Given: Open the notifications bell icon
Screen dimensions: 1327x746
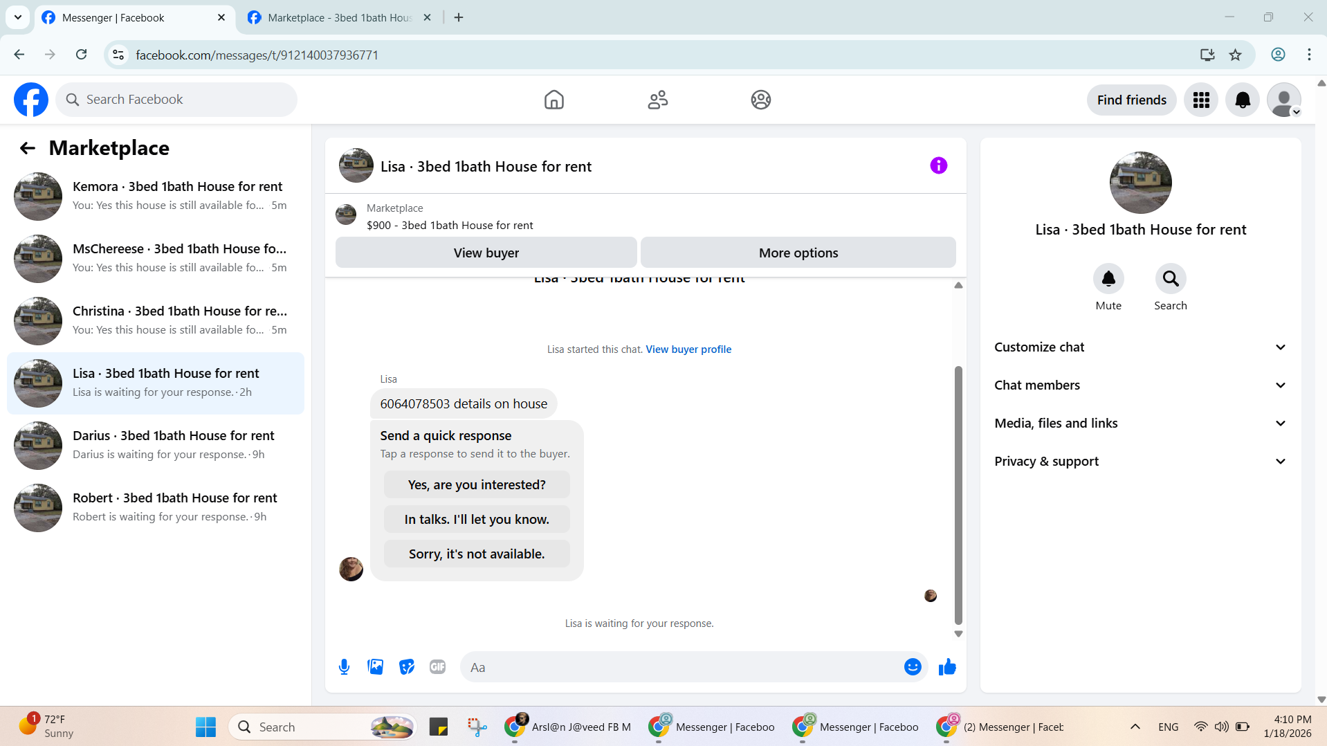Looking at the screenshot, I should [1243, 100].
